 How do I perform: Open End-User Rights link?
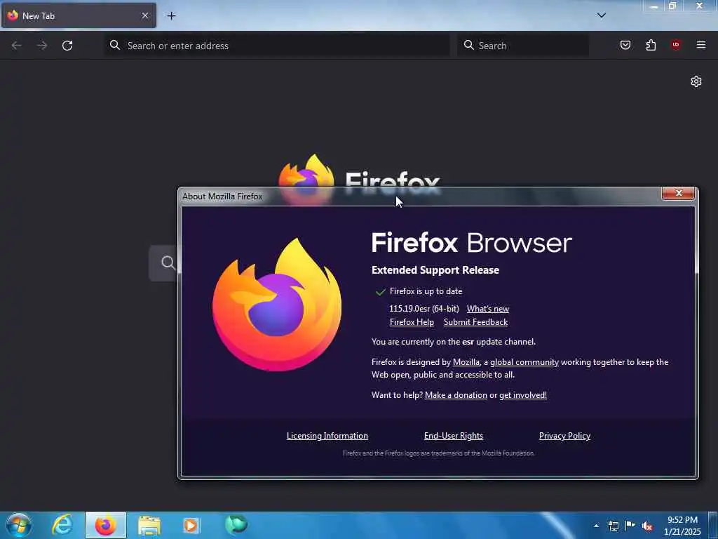pyautogui.click(x=454, y=436)
